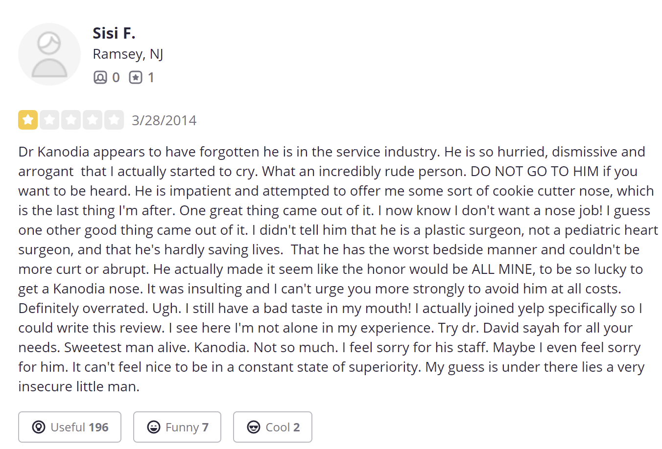This screenshot has width=662, height=449.
Task: Click the empty second rating star
Action: click(x=49, y=120)
